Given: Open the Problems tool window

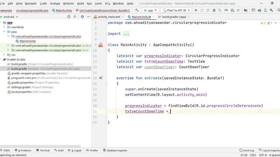Looking at the screenshot, I should click(x=23, y=150).
